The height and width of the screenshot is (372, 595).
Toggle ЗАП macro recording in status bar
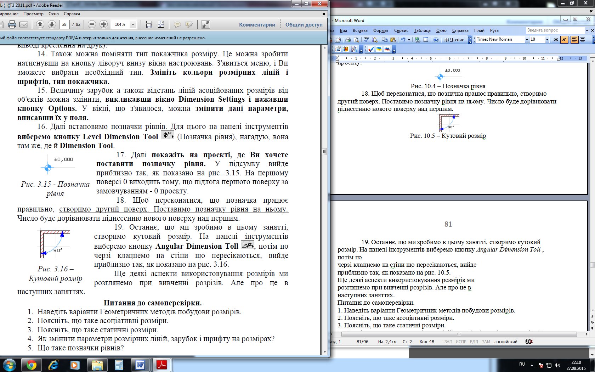coord(448,342)
